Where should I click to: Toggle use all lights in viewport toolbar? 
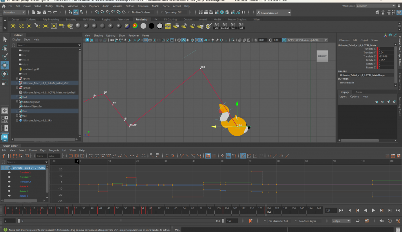click(x=201, y=40)
